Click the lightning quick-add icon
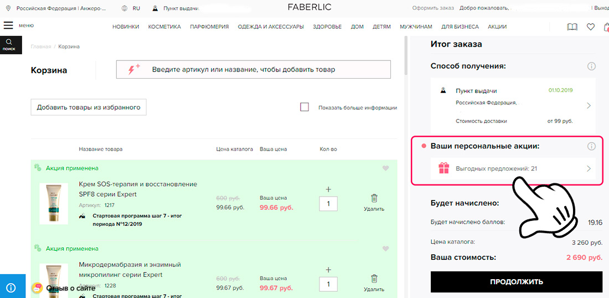The width and height of the screenshot is (609, 298). tap(134, 70)
